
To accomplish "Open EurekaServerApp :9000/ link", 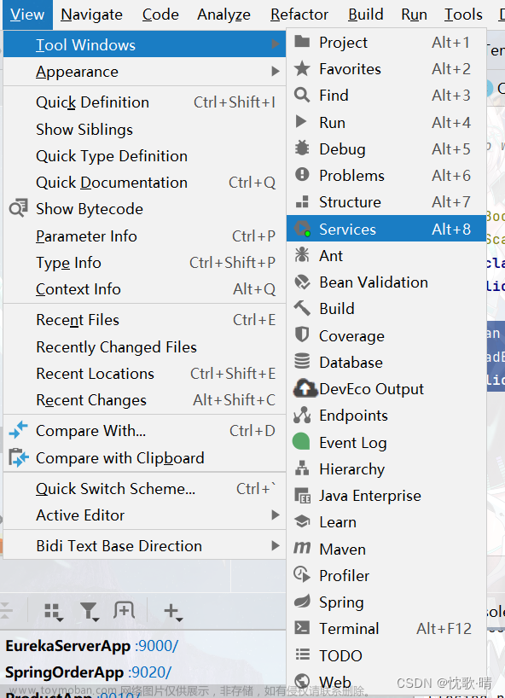I will coord(157,645).
